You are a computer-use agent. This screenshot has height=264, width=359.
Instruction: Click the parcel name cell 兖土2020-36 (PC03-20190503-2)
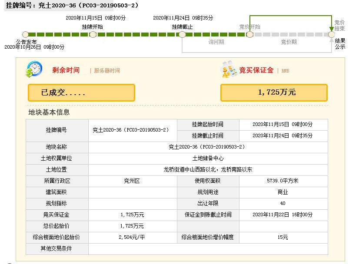coord(206,147)
